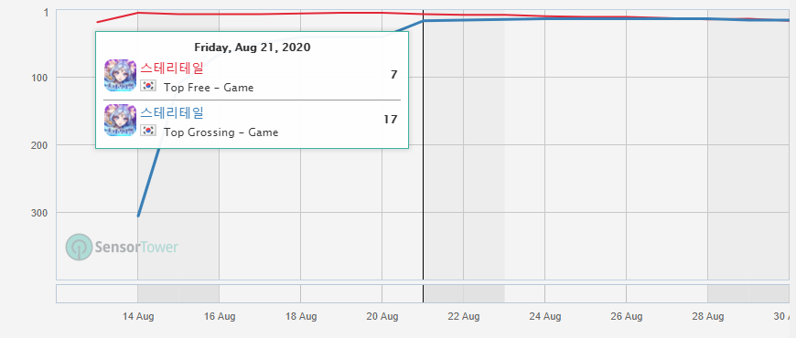
Task: Click the 26 Aug date label
Action: coord(627,317)
